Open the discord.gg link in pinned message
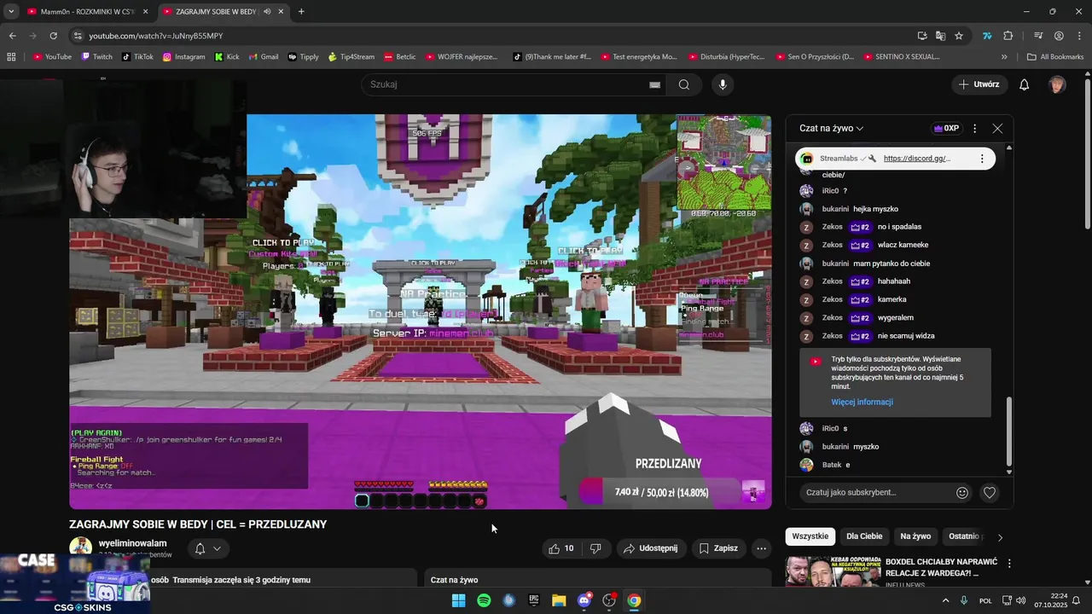Image resolution: width=1092 pixels, height=614 pixels. click(917, 159)
